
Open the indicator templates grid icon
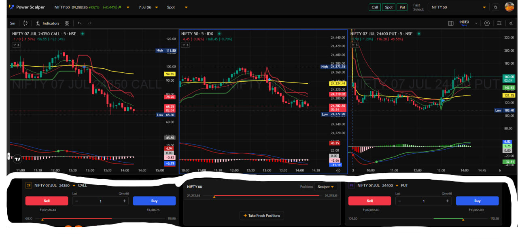coord(67,23)
